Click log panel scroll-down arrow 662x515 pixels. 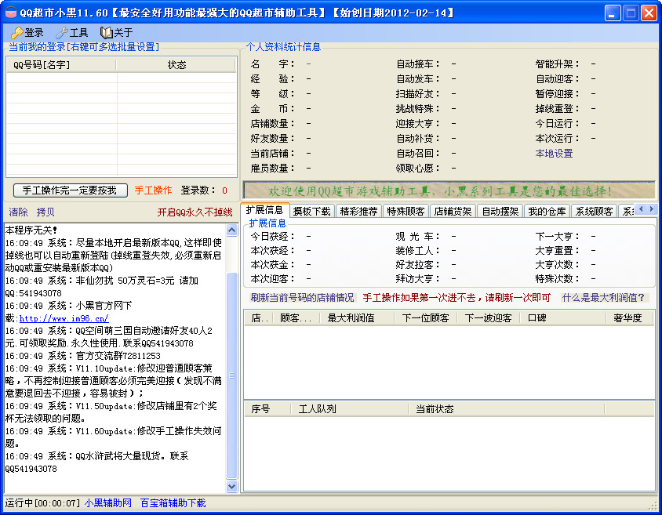pyautogui.click(x=231, y=487)
